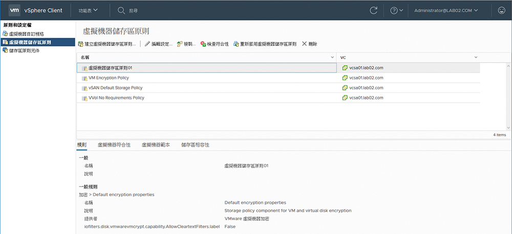The height and width of the screenshot is (234, 512).
Task: Click vcsa01.lab02.com in vSAN Default Storage row
Action: tap(366, 88)
